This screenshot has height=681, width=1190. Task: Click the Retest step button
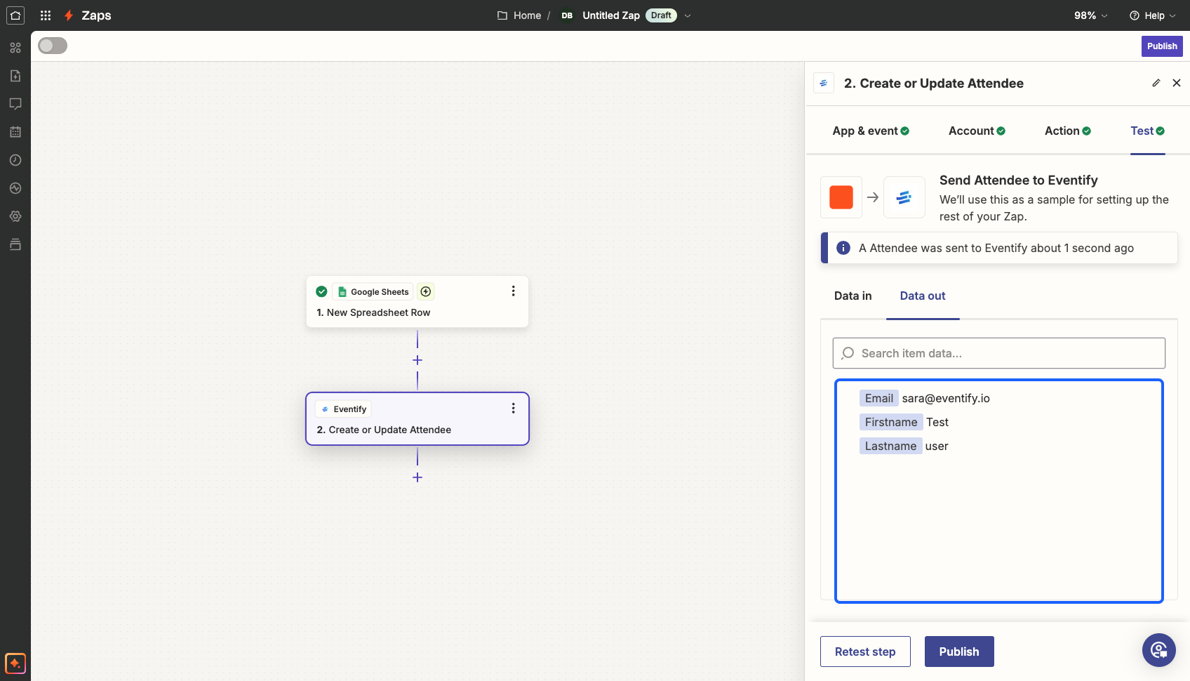click(865, 652)
